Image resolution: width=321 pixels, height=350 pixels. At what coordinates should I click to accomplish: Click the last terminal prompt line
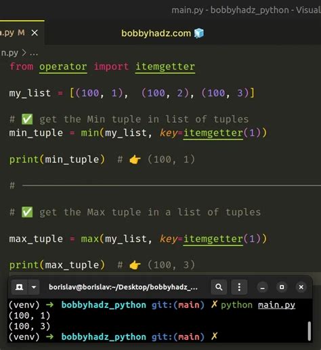[x=113, y=337]
